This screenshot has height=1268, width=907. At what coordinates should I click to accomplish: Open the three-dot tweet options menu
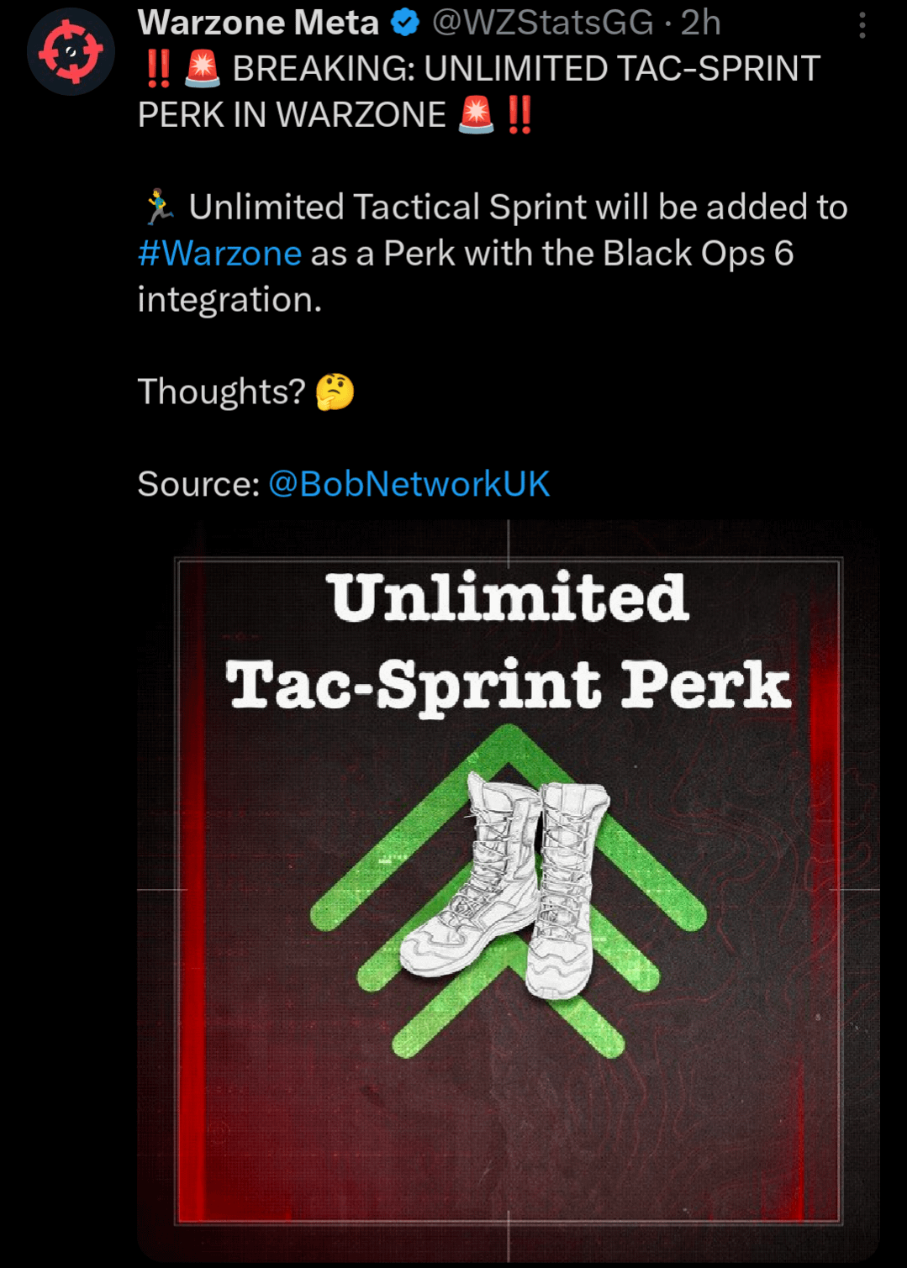[862, 26]
